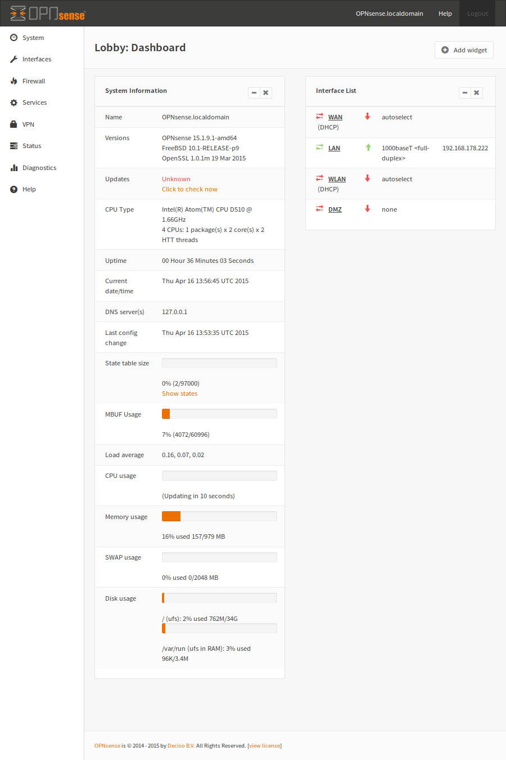Screen dimensions: 506x760
Task: Click the WLAN interface exchange icon
Action: pyautogui.click(x=319, y=178)
